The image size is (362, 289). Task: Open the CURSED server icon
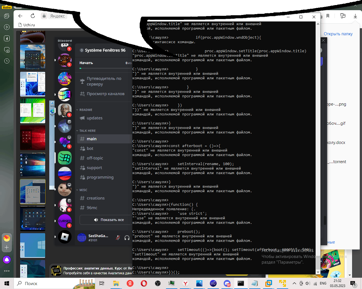click(65, 221)
